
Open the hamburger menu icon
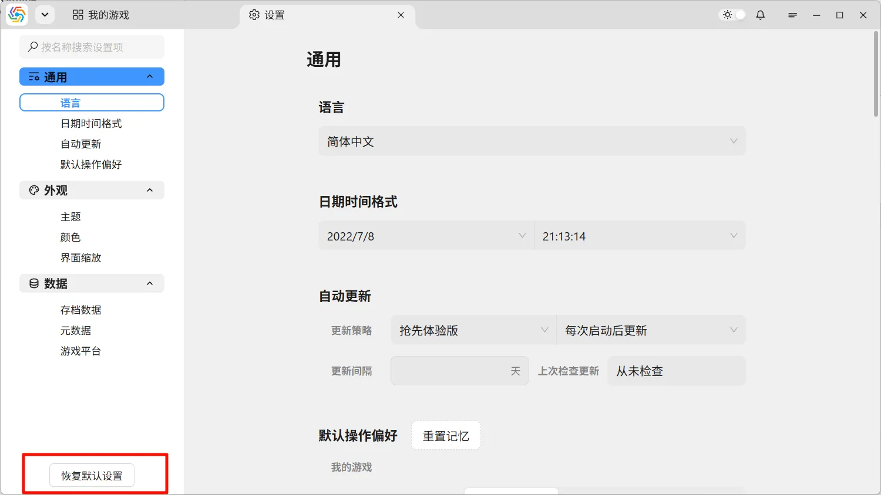click(x=792, y=15)
